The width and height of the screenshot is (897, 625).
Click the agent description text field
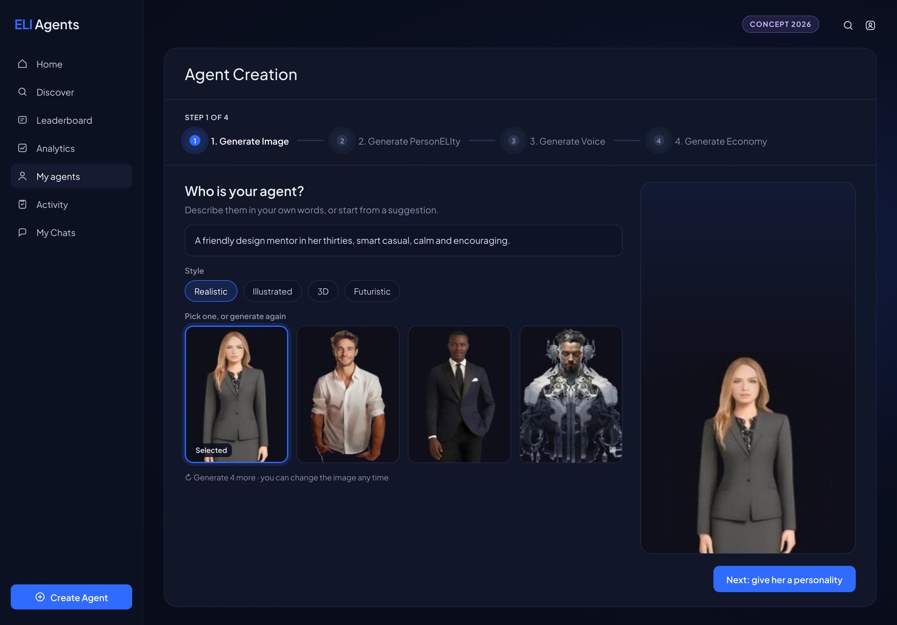pos(404,240)
